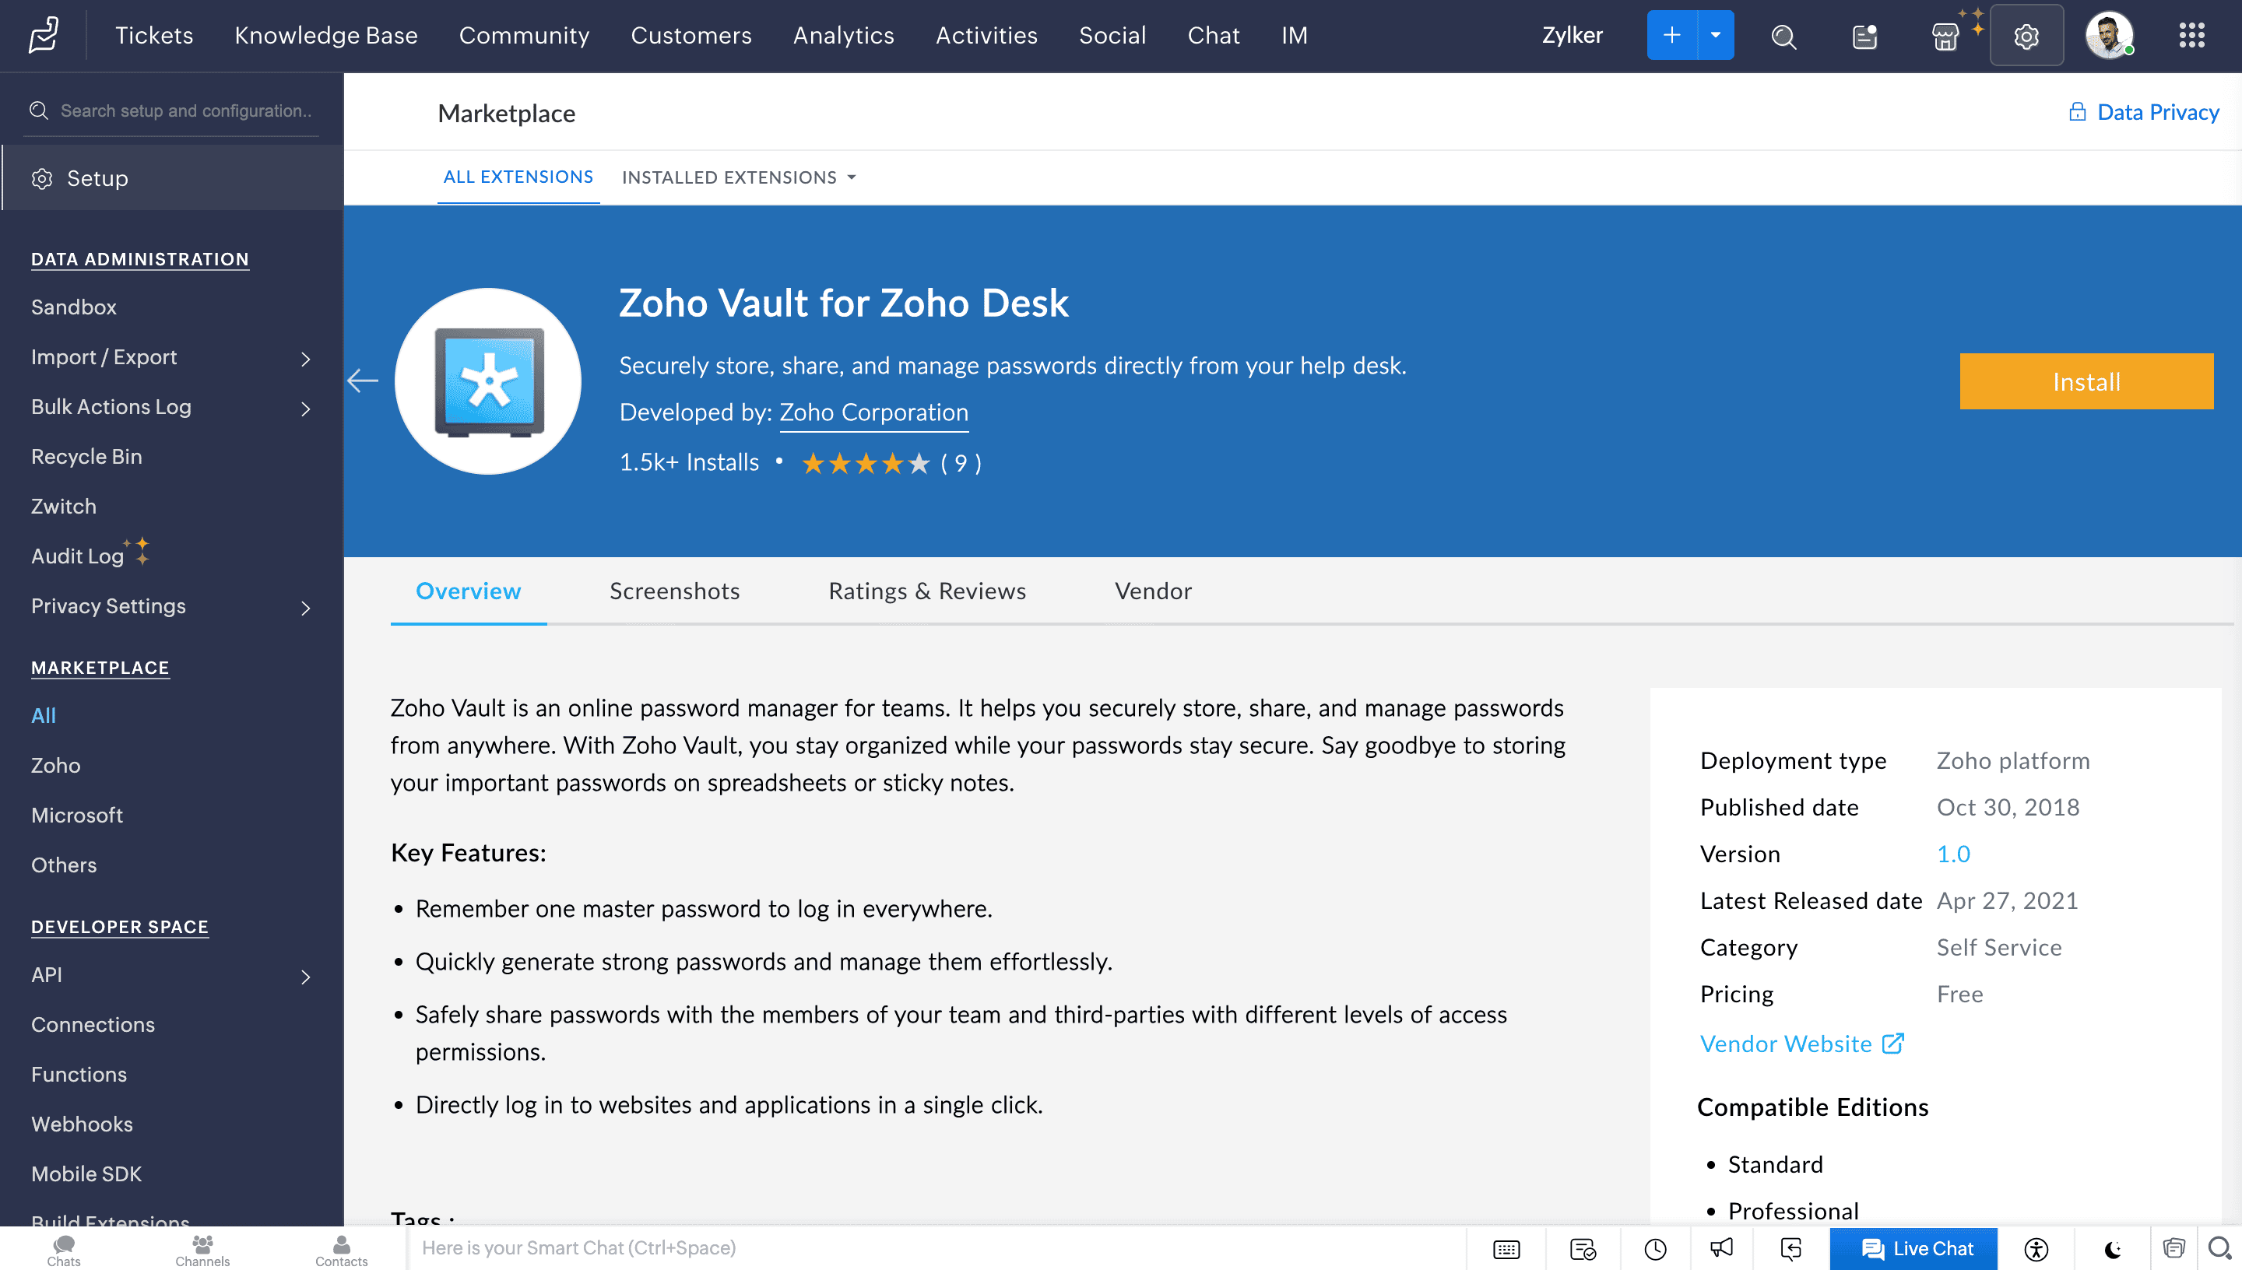This screenshot has width=2242, height=1270.
Task: Click the search setup and configuration field
Action: coord(173,111)
